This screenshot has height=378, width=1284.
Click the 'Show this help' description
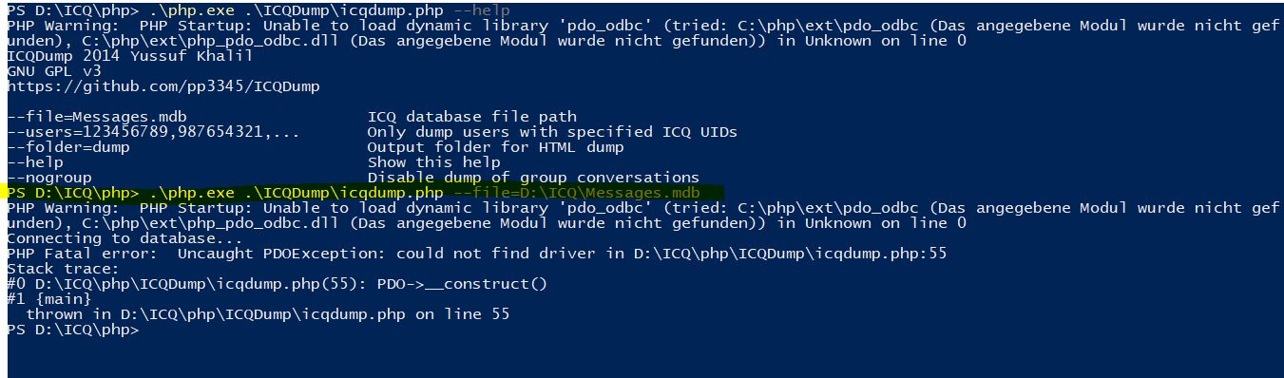(434, 162)
